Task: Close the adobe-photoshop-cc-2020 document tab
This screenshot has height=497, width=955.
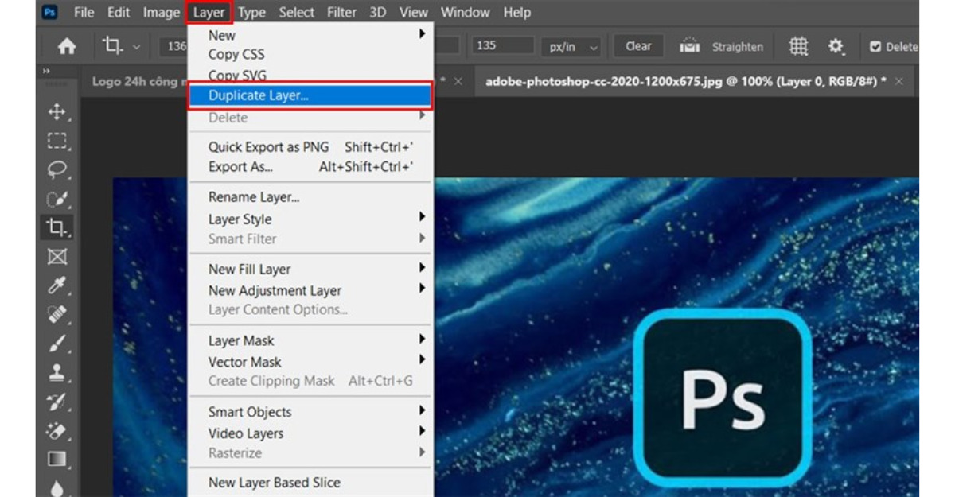Action: coord(899,81)
